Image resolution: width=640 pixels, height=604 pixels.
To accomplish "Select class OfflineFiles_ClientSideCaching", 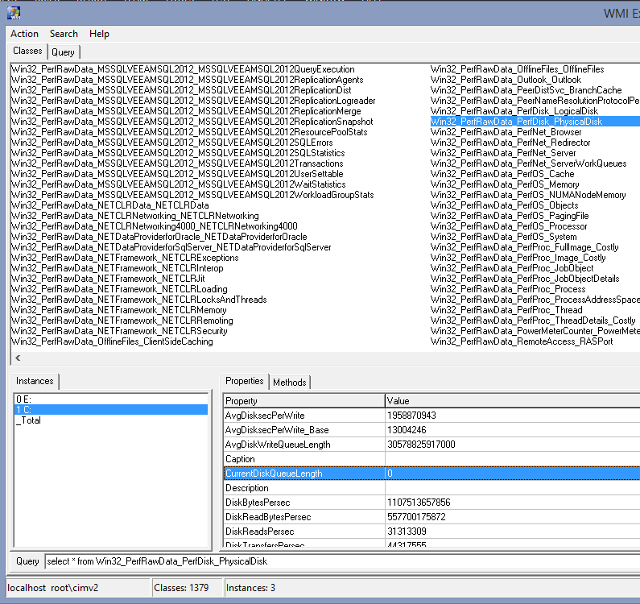I will point(112,341).
